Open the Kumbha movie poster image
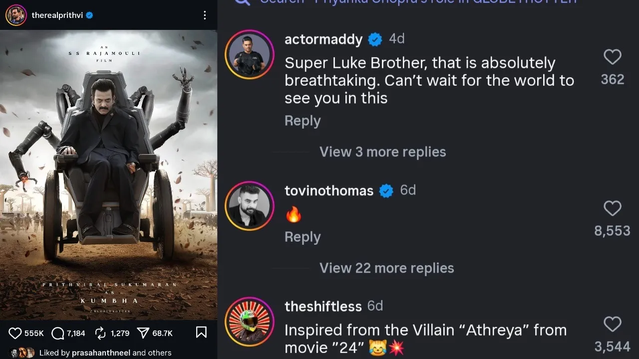This screenshot has height=359, width=639. pos(108,175)
